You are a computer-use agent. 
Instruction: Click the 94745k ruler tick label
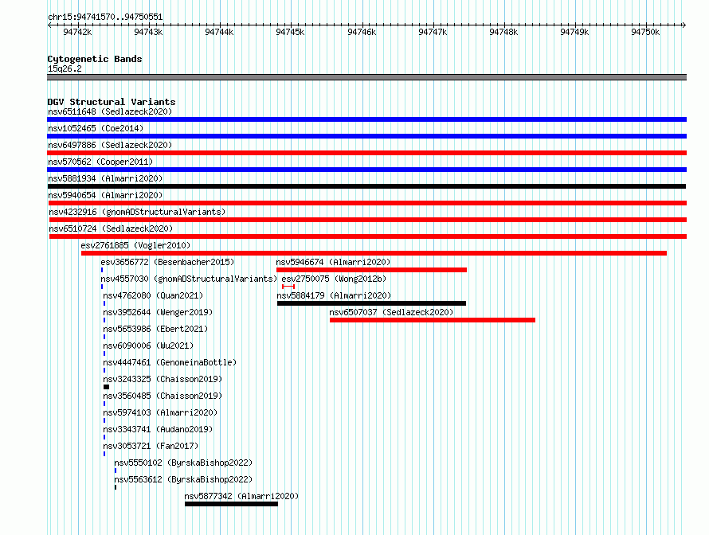coord(290,32)
